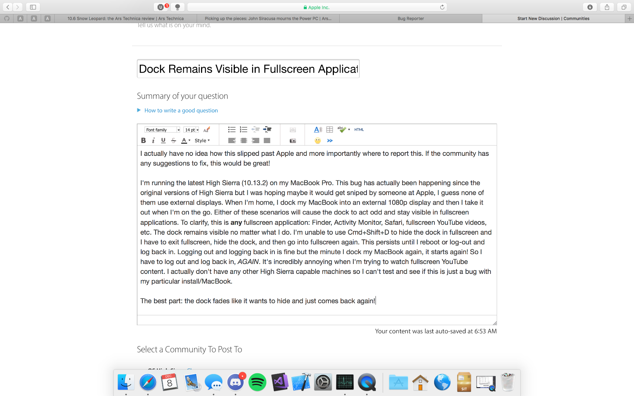
Task: Open Spotify from the Dock
Action: point(257,382)
